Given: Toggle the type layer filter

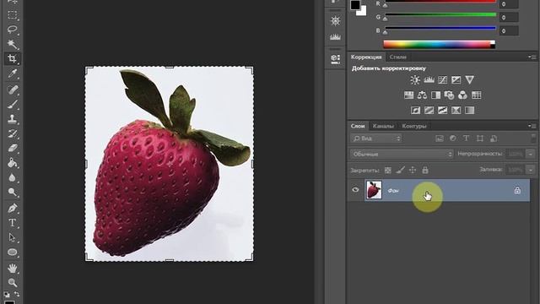Looking at the screenshot, I should coord(467,138).
